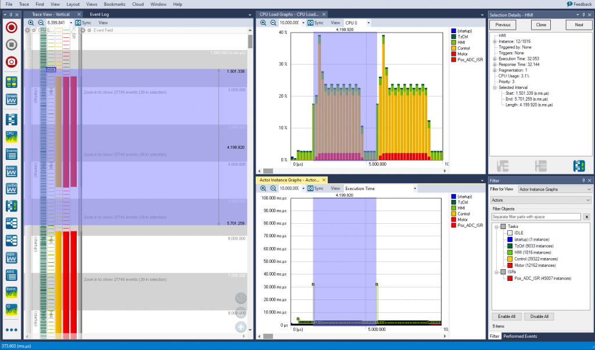Toggle the HMI task filter checkbox

click(510, 252)
